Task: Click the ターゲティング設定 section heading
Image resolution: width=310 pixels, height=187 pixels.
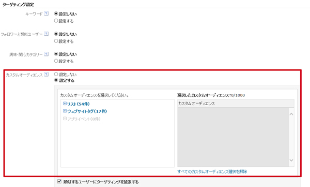Action: [18, 4]
